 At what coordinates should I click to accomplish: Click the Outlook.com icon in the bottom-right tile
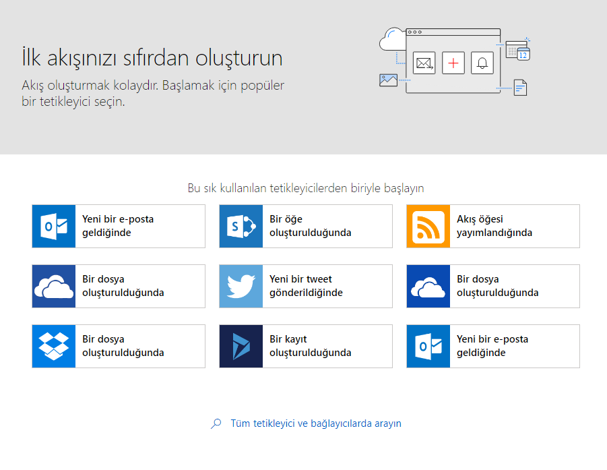(x=428, y=347)
